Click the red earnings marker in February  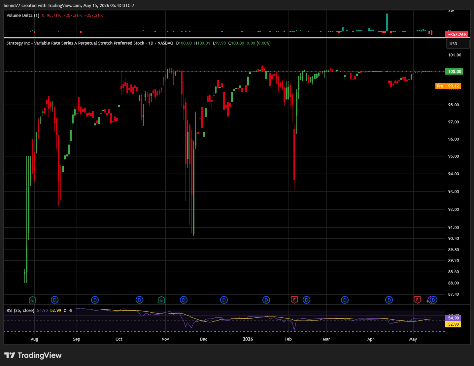click(294, 300)
